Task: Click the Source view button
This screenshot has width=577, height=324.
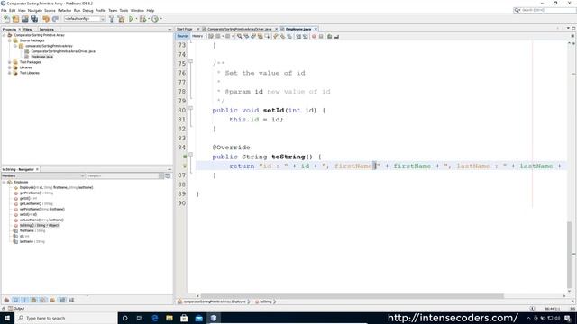Action: [x=182, y=36]
